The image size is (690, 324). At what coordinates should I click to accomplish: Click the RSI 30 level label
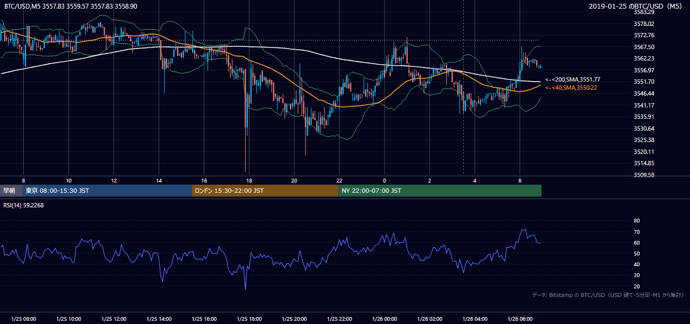(637, 275)
